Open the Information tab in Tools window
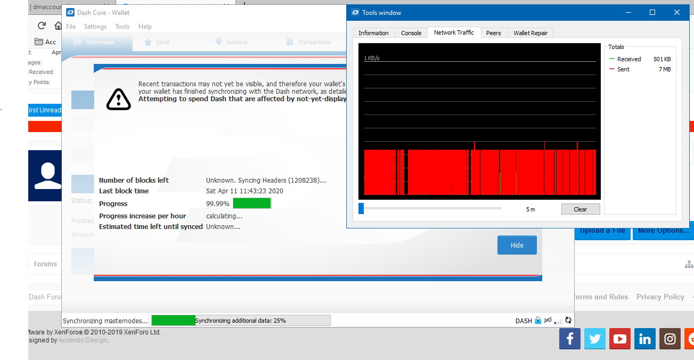694x360 pixels. tap(373, 33)
